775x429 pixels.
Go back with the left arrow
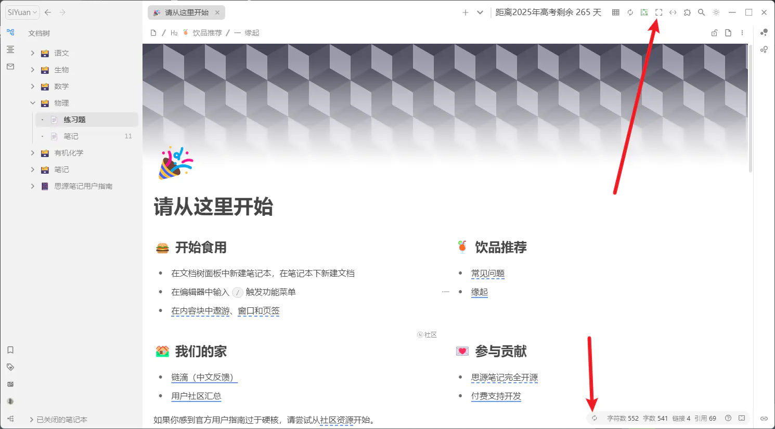tap(48, 12)
